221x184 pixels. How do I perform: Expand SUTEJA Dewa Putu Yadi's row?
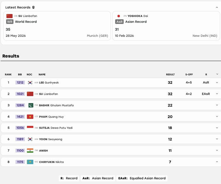pyautogui.click(x=217, y=128)
